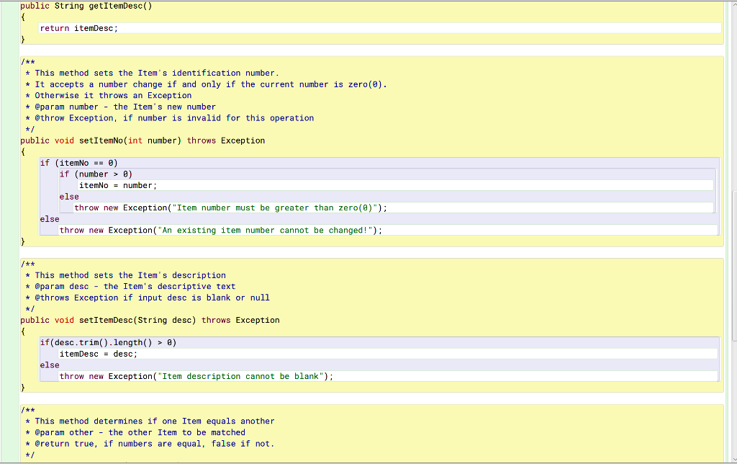This screenshot has width=737, height=464.
Task: Click throw line 'An existing item number cannot be changed!'
Action: click(x=220, y=231)
